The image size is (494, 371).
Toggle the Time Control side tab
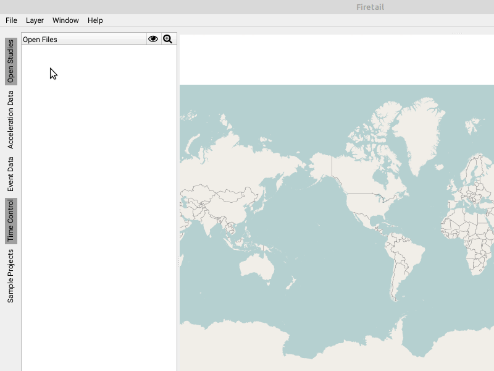pos(10,221)
